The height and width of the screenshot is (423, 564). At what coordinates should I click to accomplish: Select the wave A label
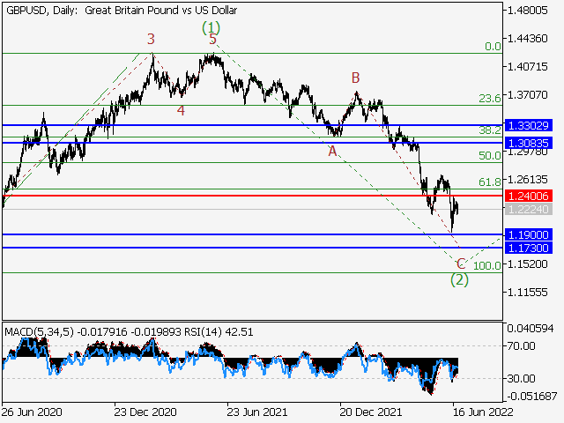(332, 151)
